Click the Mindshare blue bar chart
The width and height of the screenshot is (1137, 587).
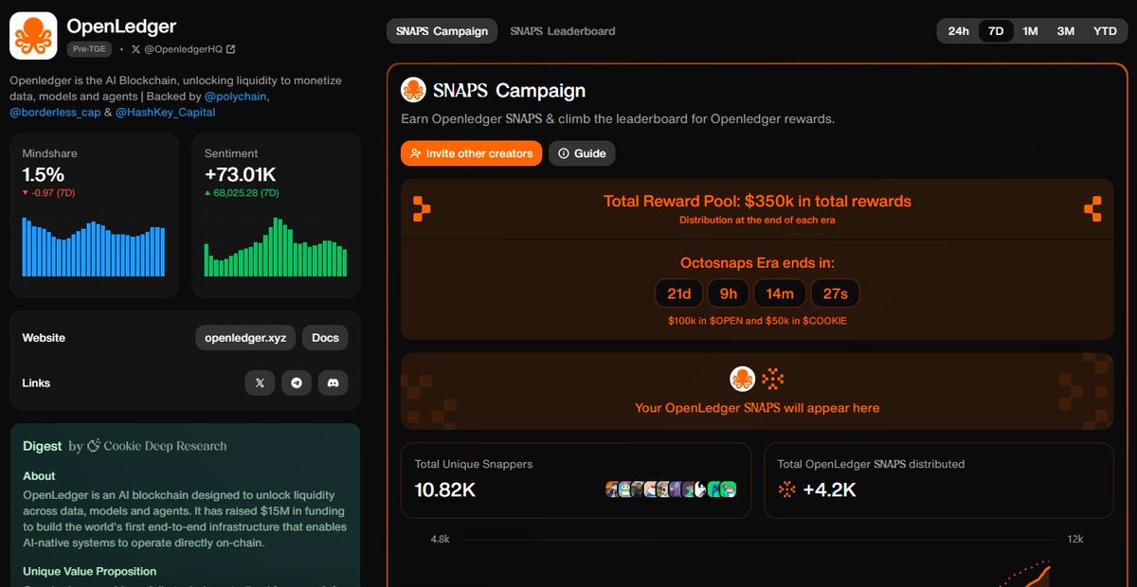click(94, 247)
